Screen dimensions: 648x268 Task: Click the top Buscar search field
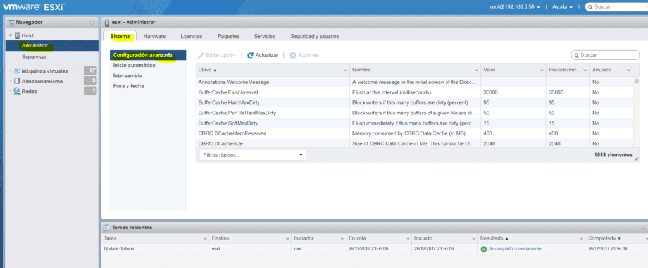click(x=616, y=7)
